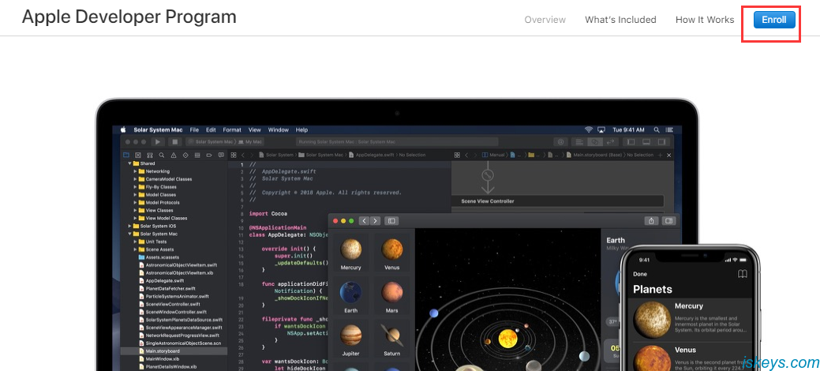Toggle the sidebar button in planet window
The width and height of the screenshot is (820, 371).
coord(391,221)
